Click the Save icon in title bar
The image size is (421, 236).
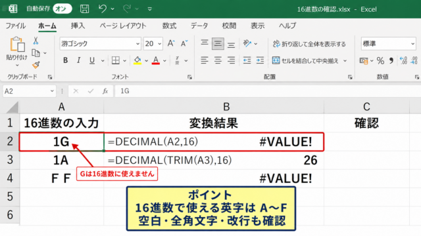point(85,9)
